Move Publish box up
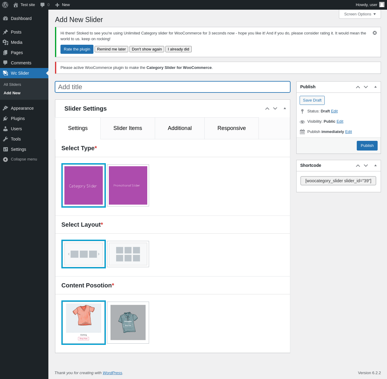Screen dimensions: 387x379 pyautogui.click(x=358, y=87)
